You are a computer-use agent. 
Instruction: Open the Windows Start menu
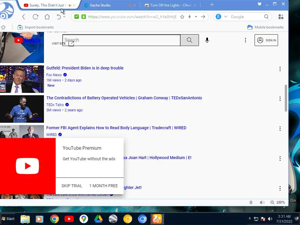[x=8, y=219]
